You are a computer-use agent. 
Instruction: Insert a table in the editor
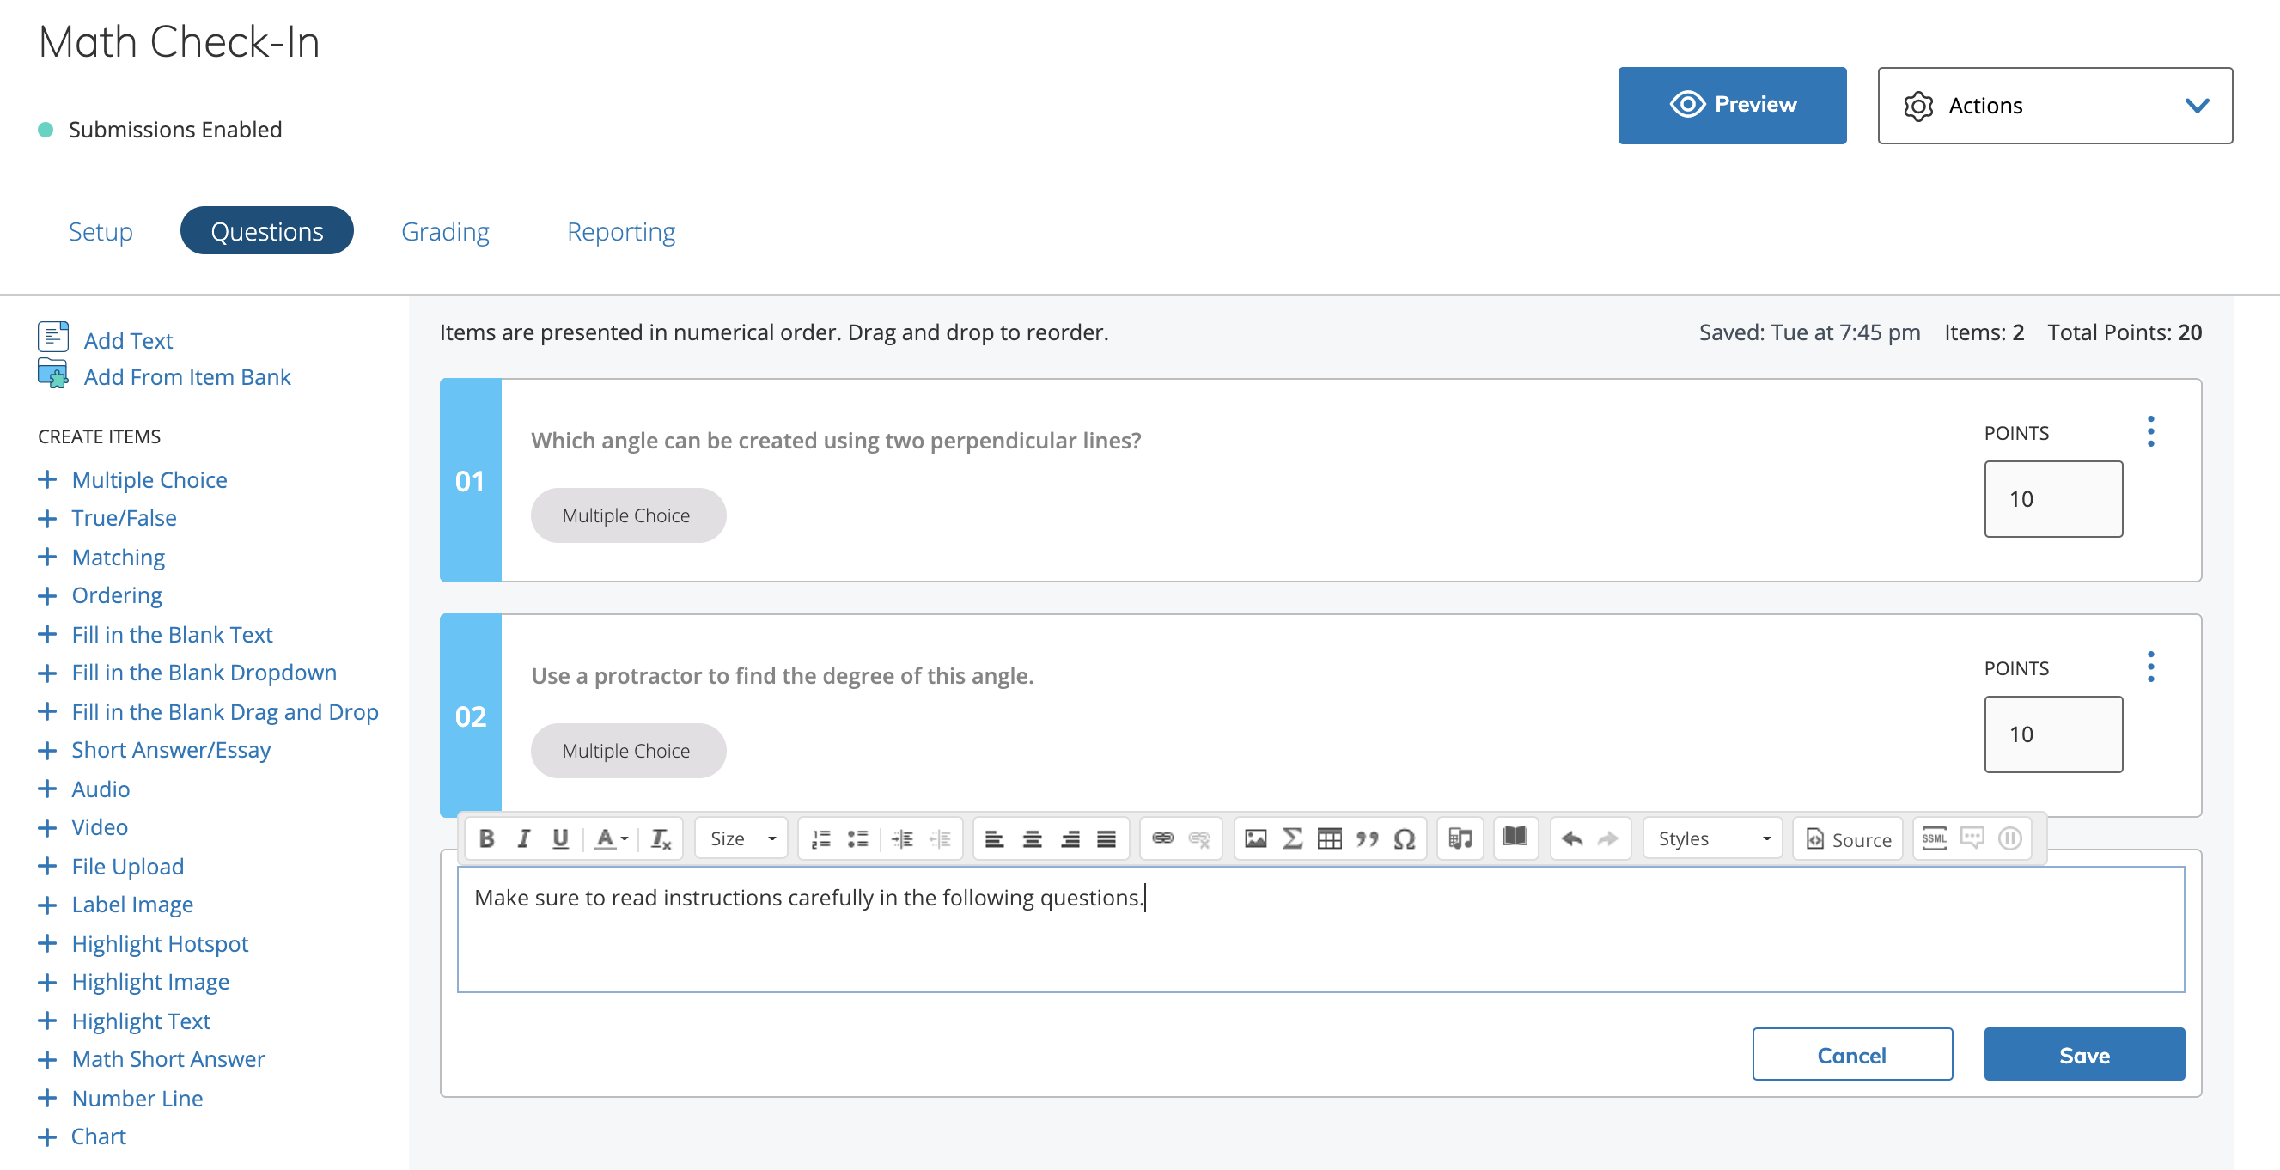[x=1329, y=838]
